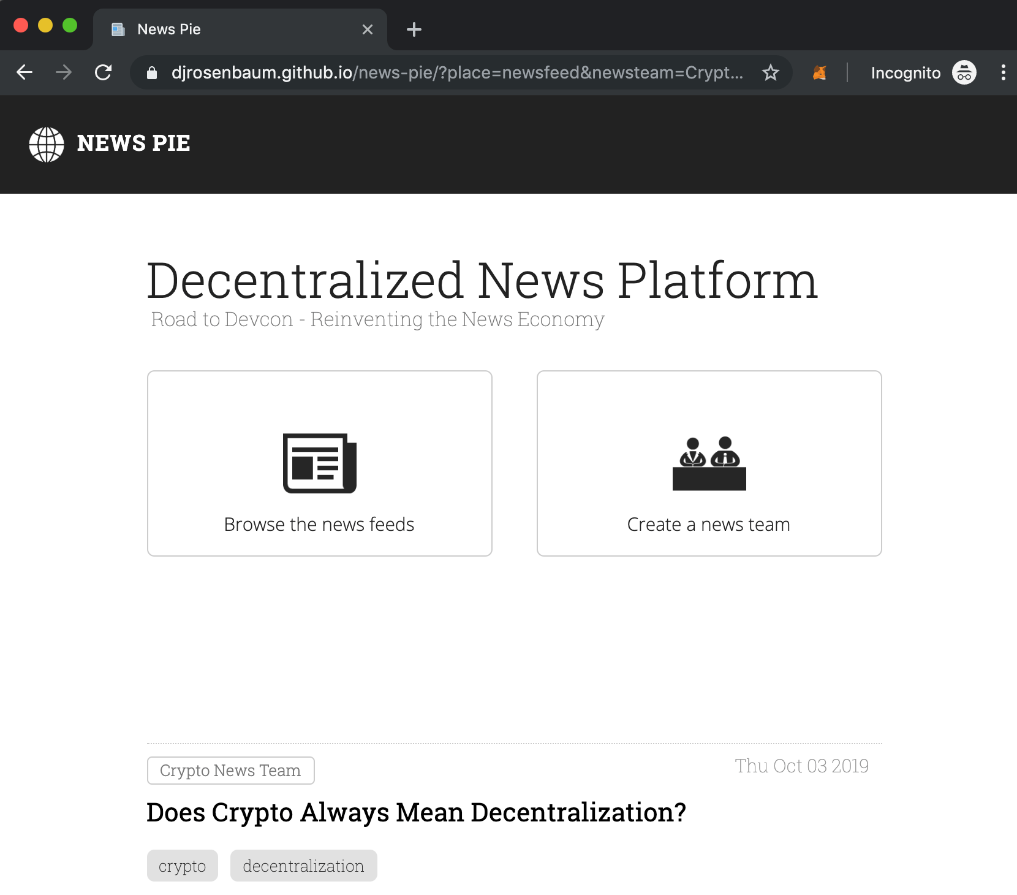Click the Incognito mode icon

click(x=964, y=73)
